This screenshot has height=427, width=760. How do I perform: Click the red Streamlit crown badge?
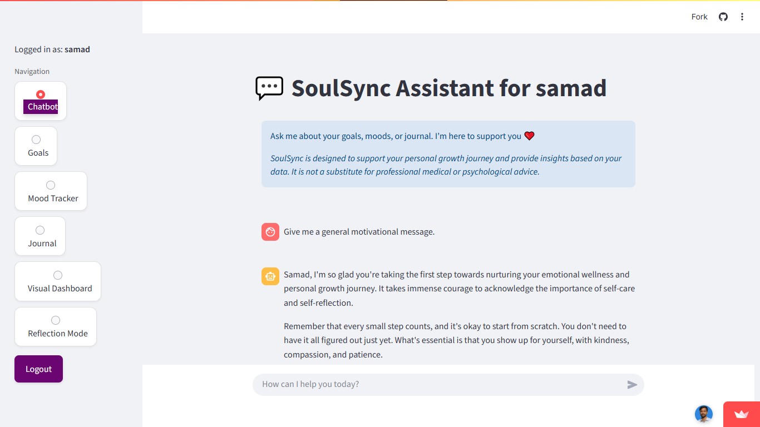741,414
